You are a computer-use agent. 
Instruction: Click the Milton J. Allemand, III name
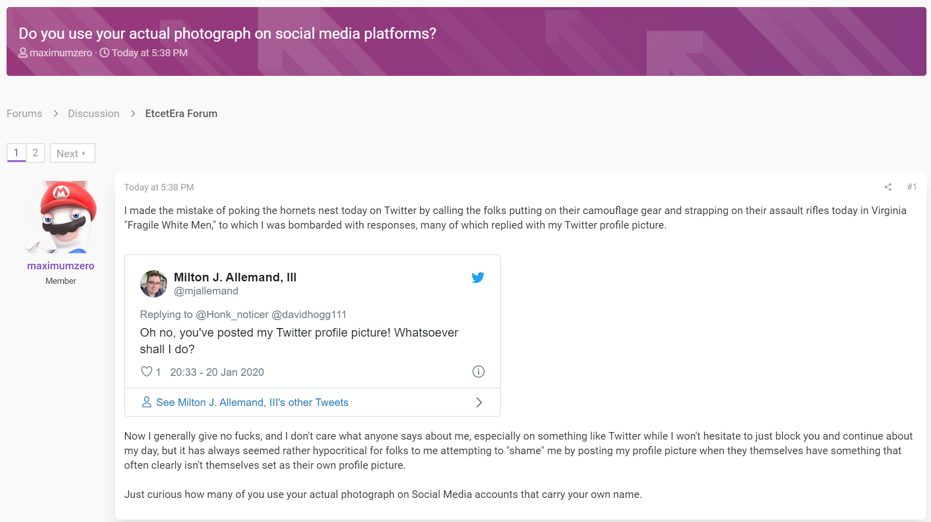coord(235,277)
